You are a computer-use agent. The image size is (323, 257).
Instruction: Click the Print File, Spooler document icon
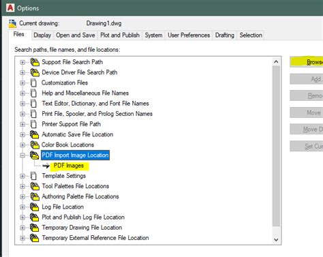[x=33, y=114]
